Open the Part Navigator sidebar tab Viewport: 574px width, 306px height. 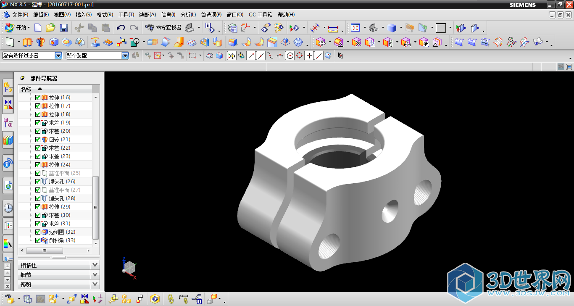[x=8, y=123]
